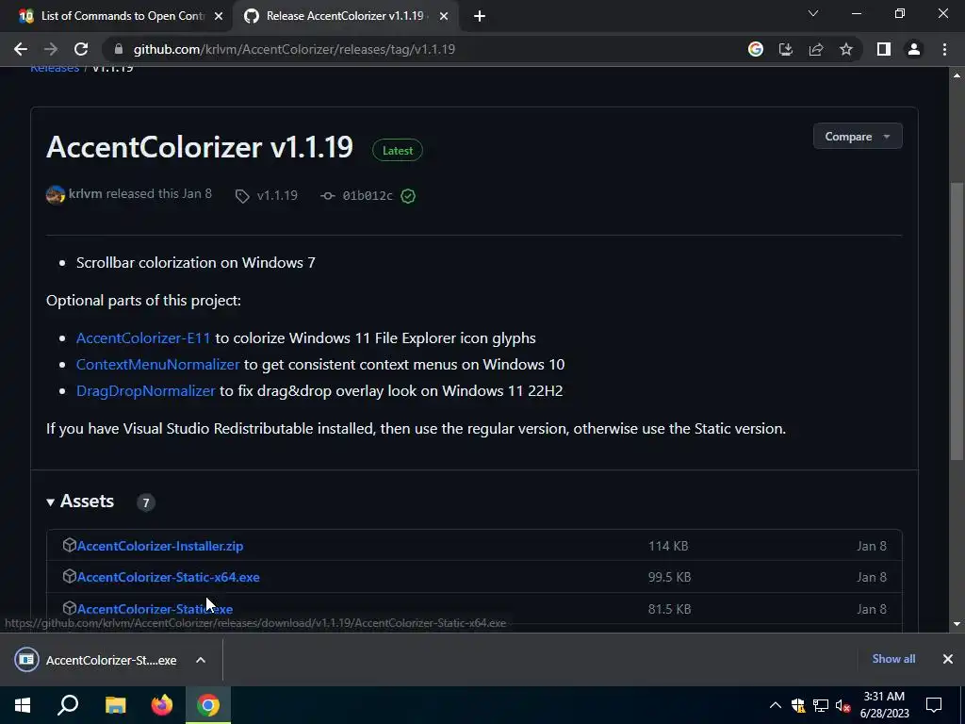This screenshot has width=965, height=724.
Task: Open the Windows Security tray icon
Action: 798,705
